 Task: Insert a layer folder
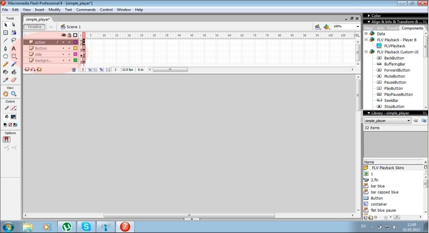pos(39,70)
